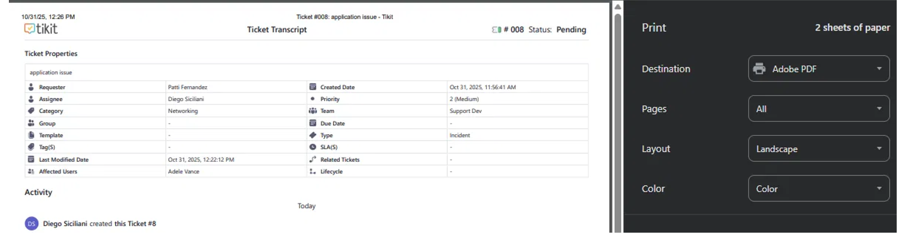Image resolution: width=911 pixels, height=244 pixels.
Task: Click the Due Date calendar icon
Action: coord(313,123)
